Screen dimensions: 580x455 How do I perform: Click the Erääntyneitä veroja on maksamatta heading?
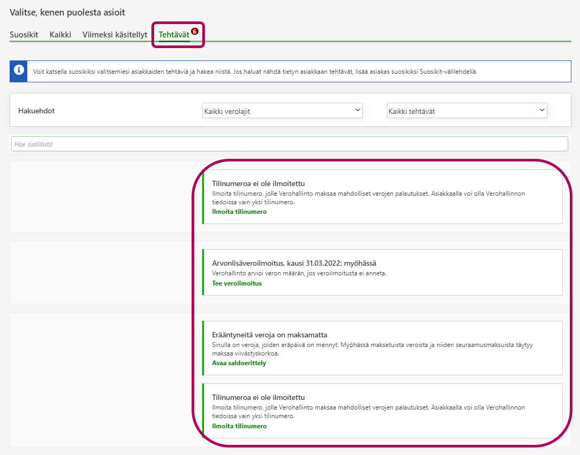[x=269, y=335]
